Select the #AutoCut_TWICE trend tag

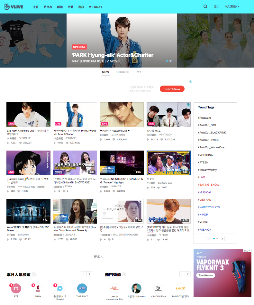209,140
